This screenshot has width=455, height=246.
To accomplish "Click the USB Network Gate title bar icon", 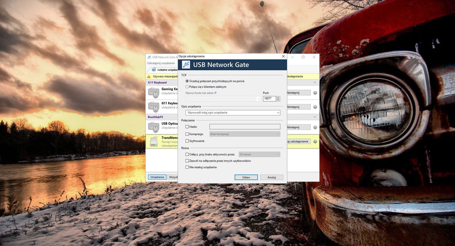I will tap(149, 57).
